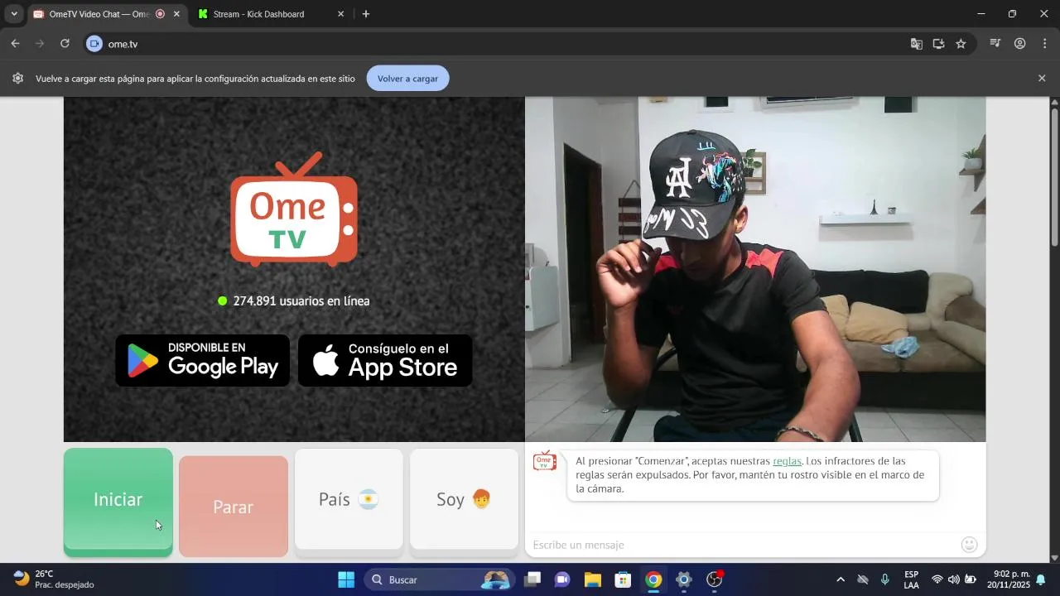Click the OmeTV logo
The image size is (1060, 596).
pyautogui.click(x=294, y=209)
